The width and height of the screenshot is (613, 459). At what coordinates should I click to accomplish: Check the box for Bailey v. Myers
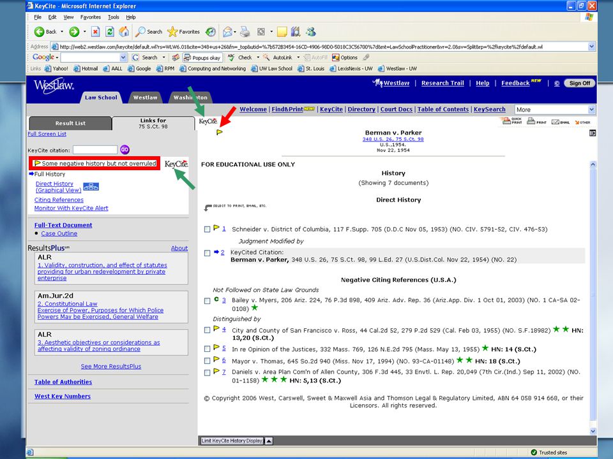tap(207, 301)
